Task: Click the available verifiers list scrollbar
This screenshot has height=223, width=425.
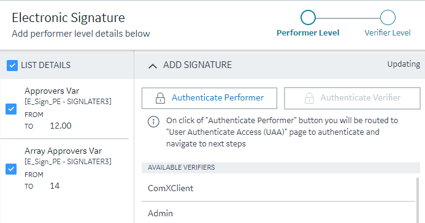Action: click(x=418, y=200)
